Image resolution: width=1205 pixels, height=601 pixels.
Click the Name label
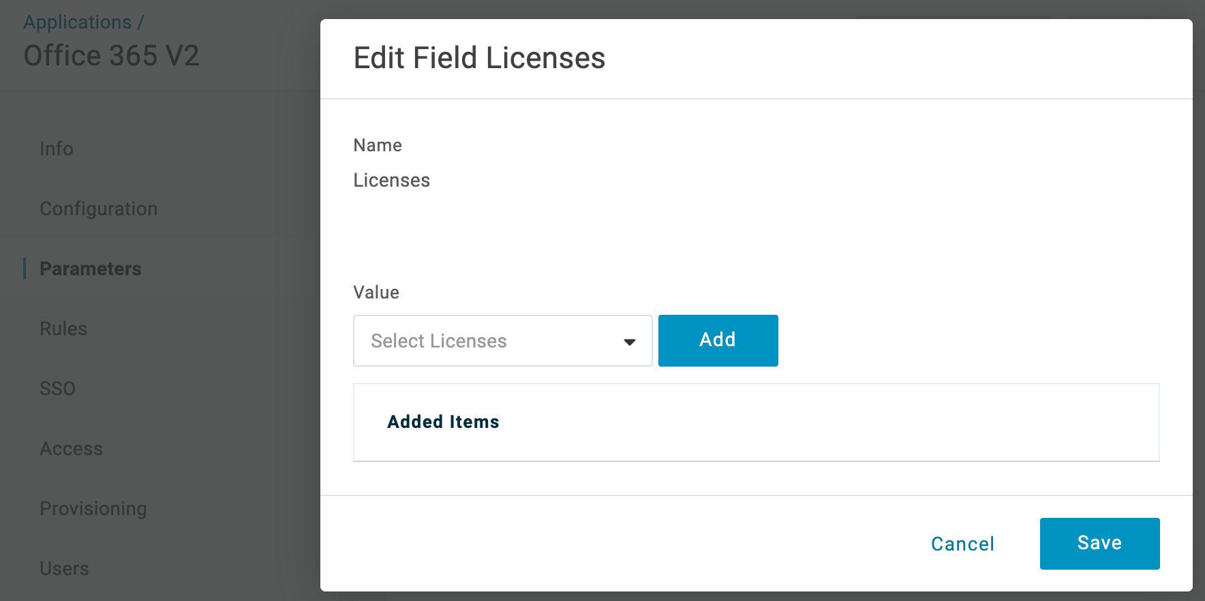[x=378, y=145]
